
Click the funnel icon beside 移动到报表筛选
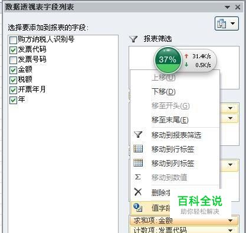(x=138, y=135)
